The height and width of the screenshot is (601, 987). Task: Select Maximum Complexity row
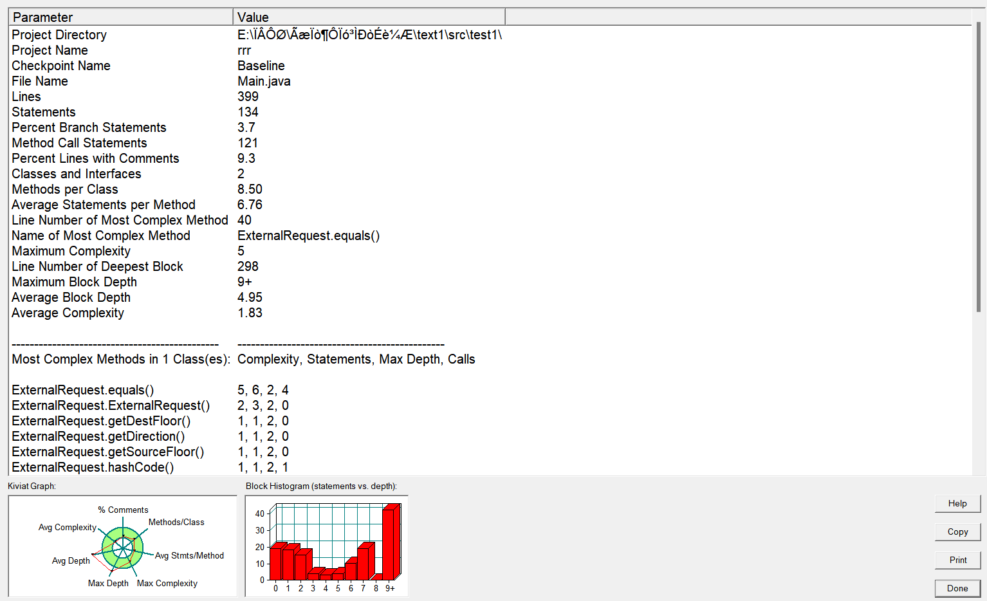(490, 251)
